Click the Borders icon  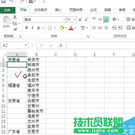(x=50, y=28)
